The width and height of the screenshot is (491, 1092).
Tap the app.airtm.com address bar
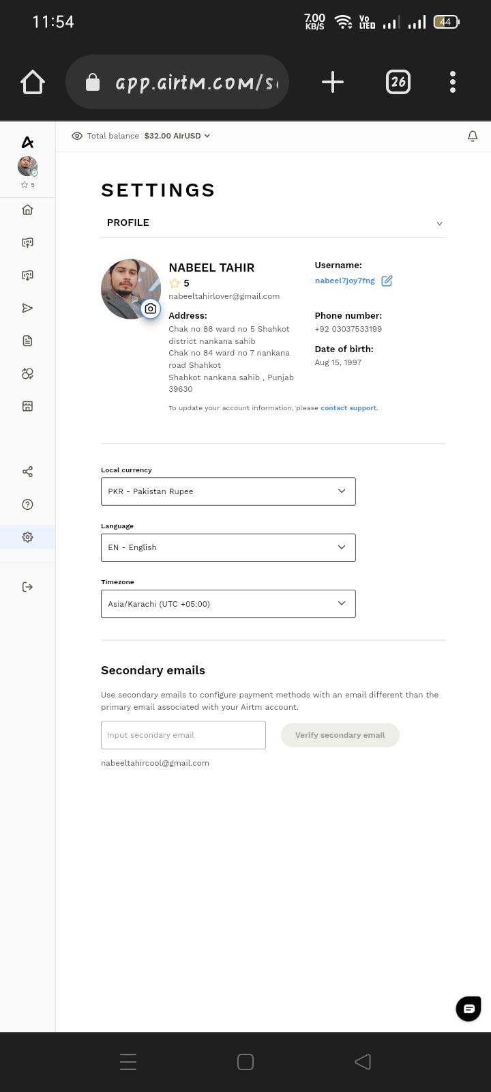[x=177, y=83]
